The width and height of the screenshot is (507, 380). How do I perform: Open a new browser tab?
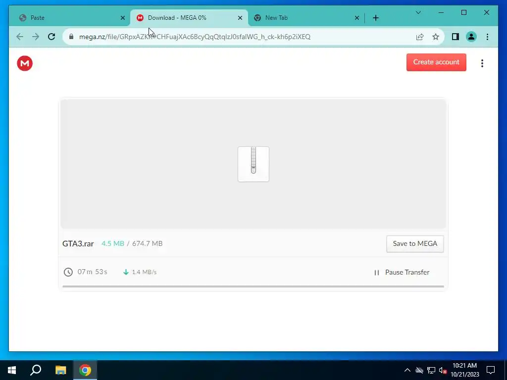[x=376, y=18]
